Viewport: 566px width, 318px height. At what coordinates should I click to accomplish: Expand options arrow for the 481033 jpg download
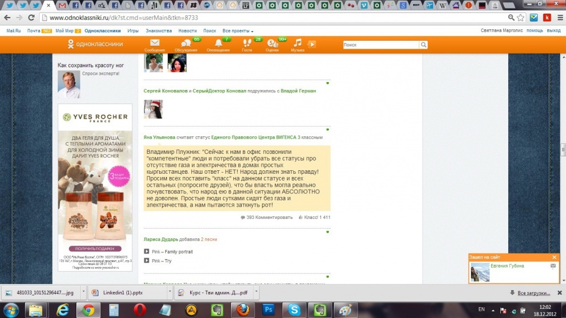tap(83, 293)
